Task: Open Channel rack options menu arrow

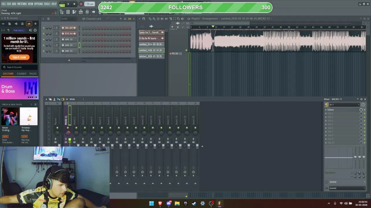Action: click(x=43, y=19)
